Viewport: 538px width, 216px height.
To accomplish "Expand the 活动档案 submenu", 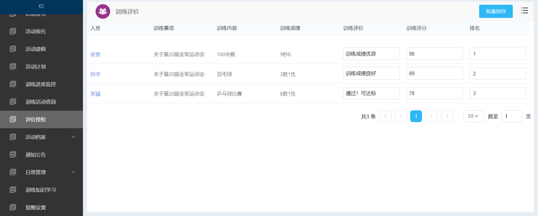I will tap(73, 137).
